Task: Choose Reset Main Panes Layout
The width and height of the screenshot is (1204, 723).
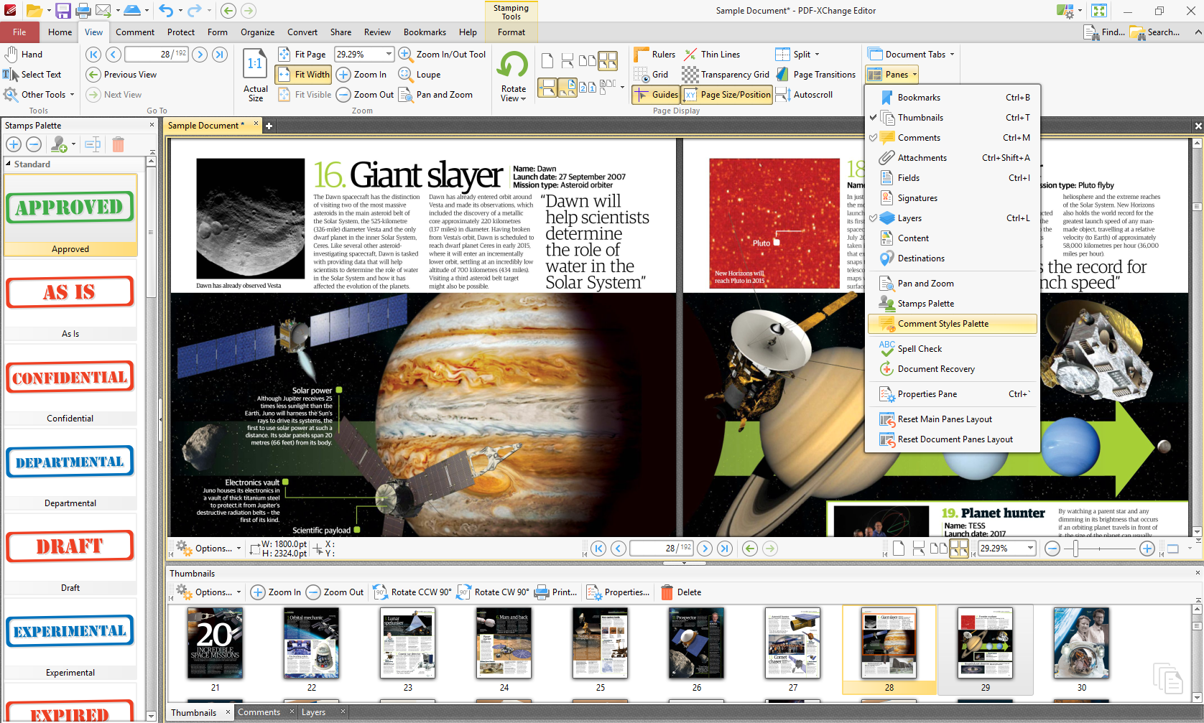Action: click(953, 419)
